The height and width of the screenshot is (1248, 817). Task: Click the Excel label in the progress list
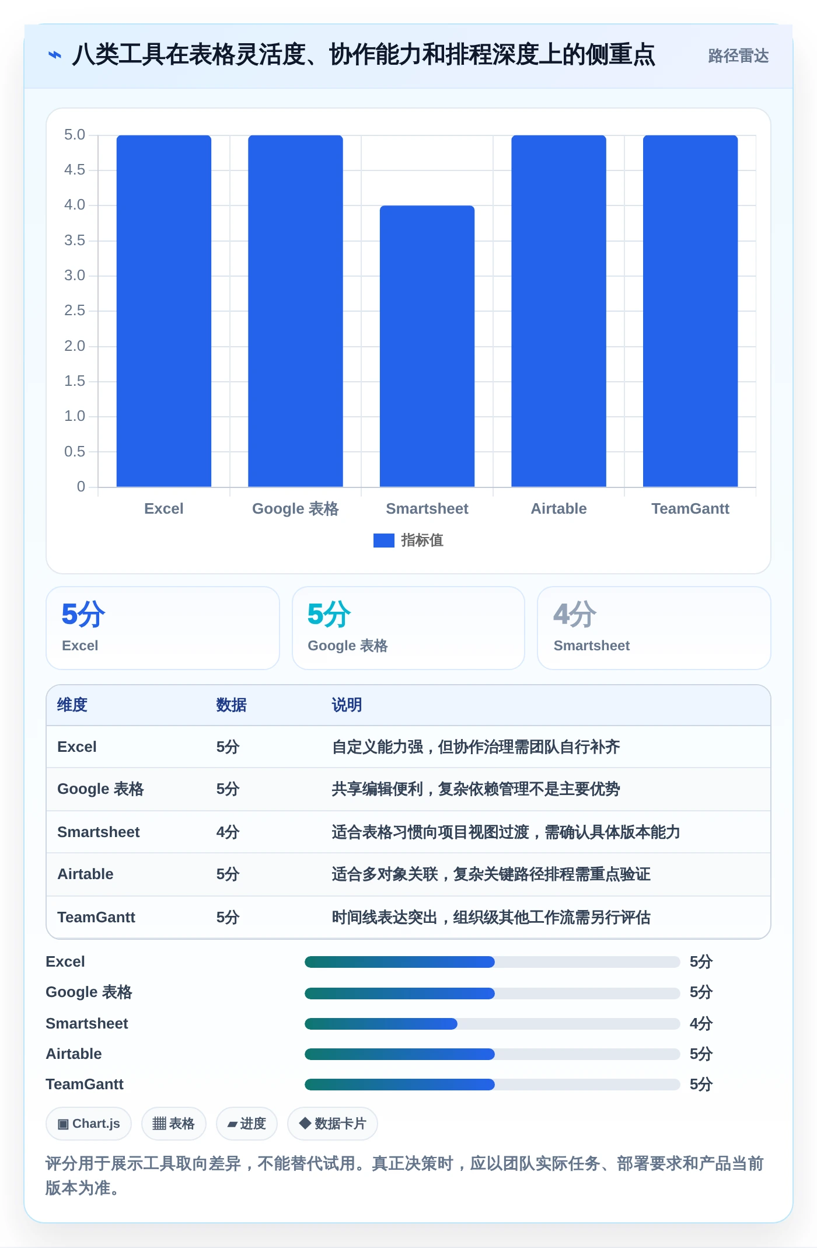(65, 962)
